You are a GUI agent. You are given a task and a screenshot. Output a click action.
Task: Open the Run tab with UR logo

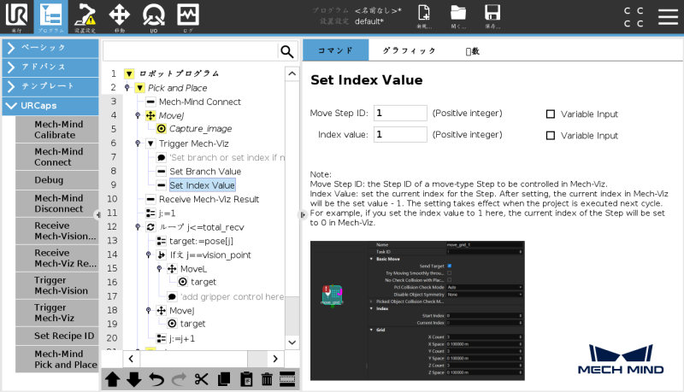pyautogui.click(x=16, y=16)
